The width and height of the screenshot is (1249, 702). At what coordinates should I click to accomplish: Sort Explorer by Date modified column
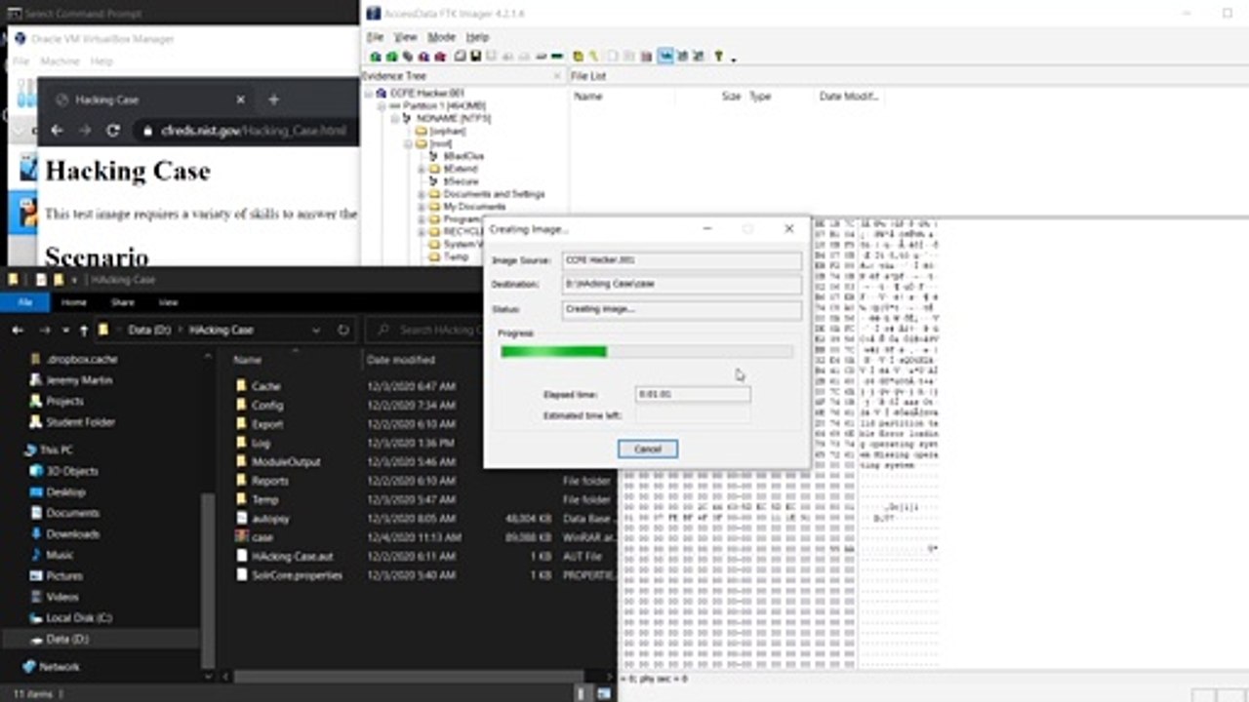coord(401,360)
